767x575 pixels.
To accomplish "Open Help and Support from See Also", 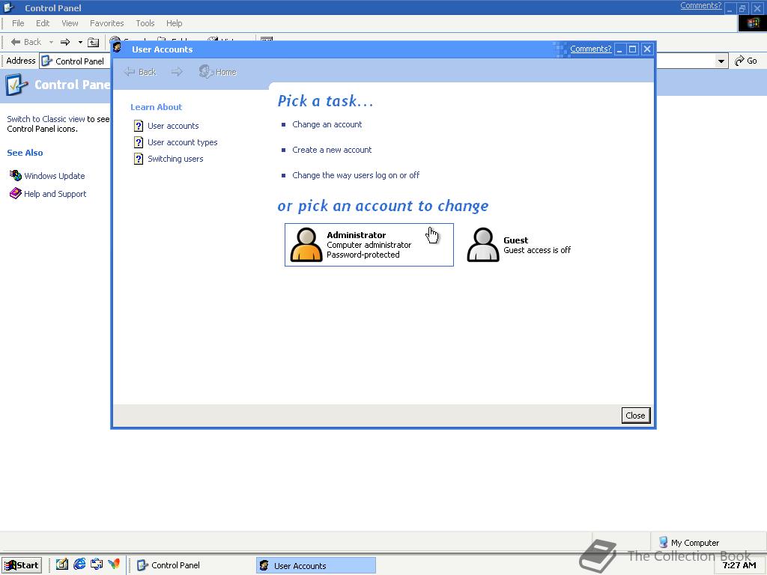I will [55, 194].
